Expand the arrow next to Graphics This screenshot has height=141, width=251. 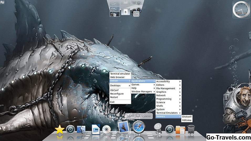pyautogui.click(x=180, y=92)
